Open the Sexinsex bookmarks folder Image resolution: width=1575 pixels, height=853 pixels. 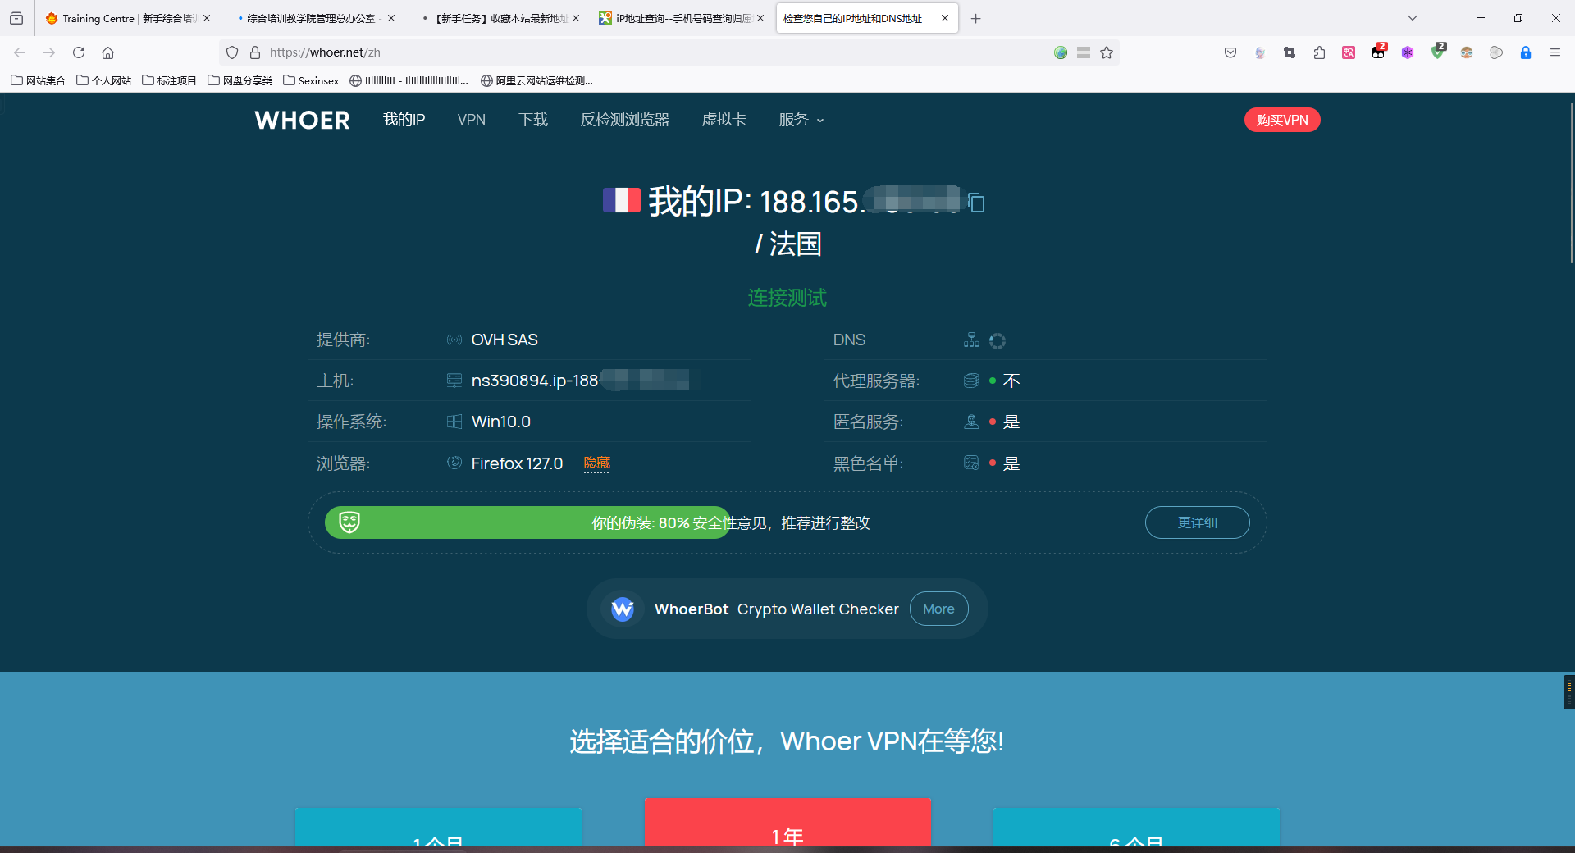click(x=311, y=80)
